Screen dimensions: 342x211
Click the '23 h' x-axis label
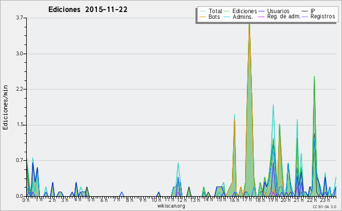pyautogui.click(x=325, y=200)
